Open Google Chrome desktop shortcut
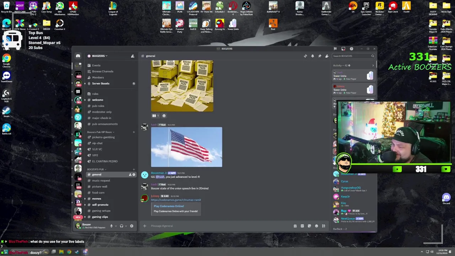The width and height of the screenshot is (455, 256). tap(6, 60)
